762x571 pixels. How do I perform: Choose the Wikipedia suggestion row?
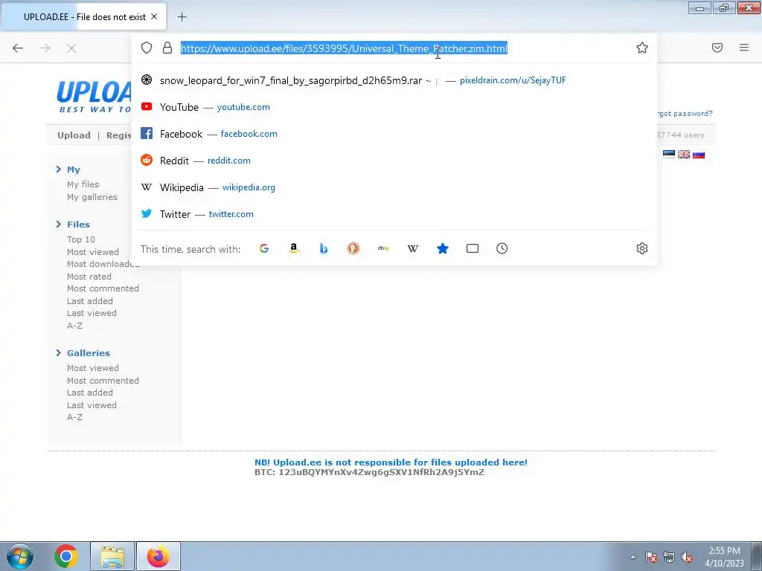(x=394, y=187)
